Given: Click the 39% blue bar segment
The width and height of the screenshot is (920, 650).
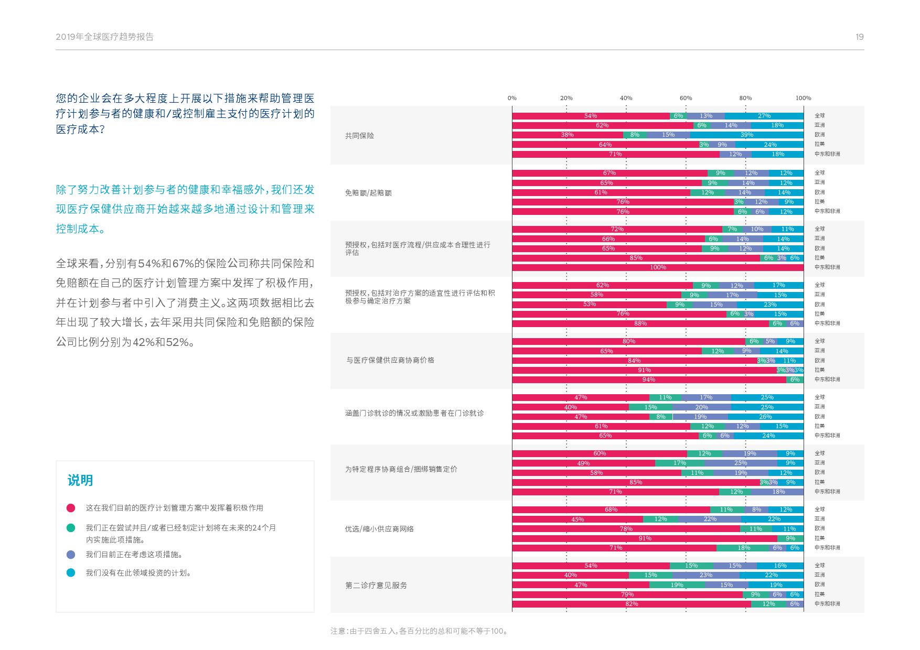Looking at the screenshot, I should [x=746, y=135].
